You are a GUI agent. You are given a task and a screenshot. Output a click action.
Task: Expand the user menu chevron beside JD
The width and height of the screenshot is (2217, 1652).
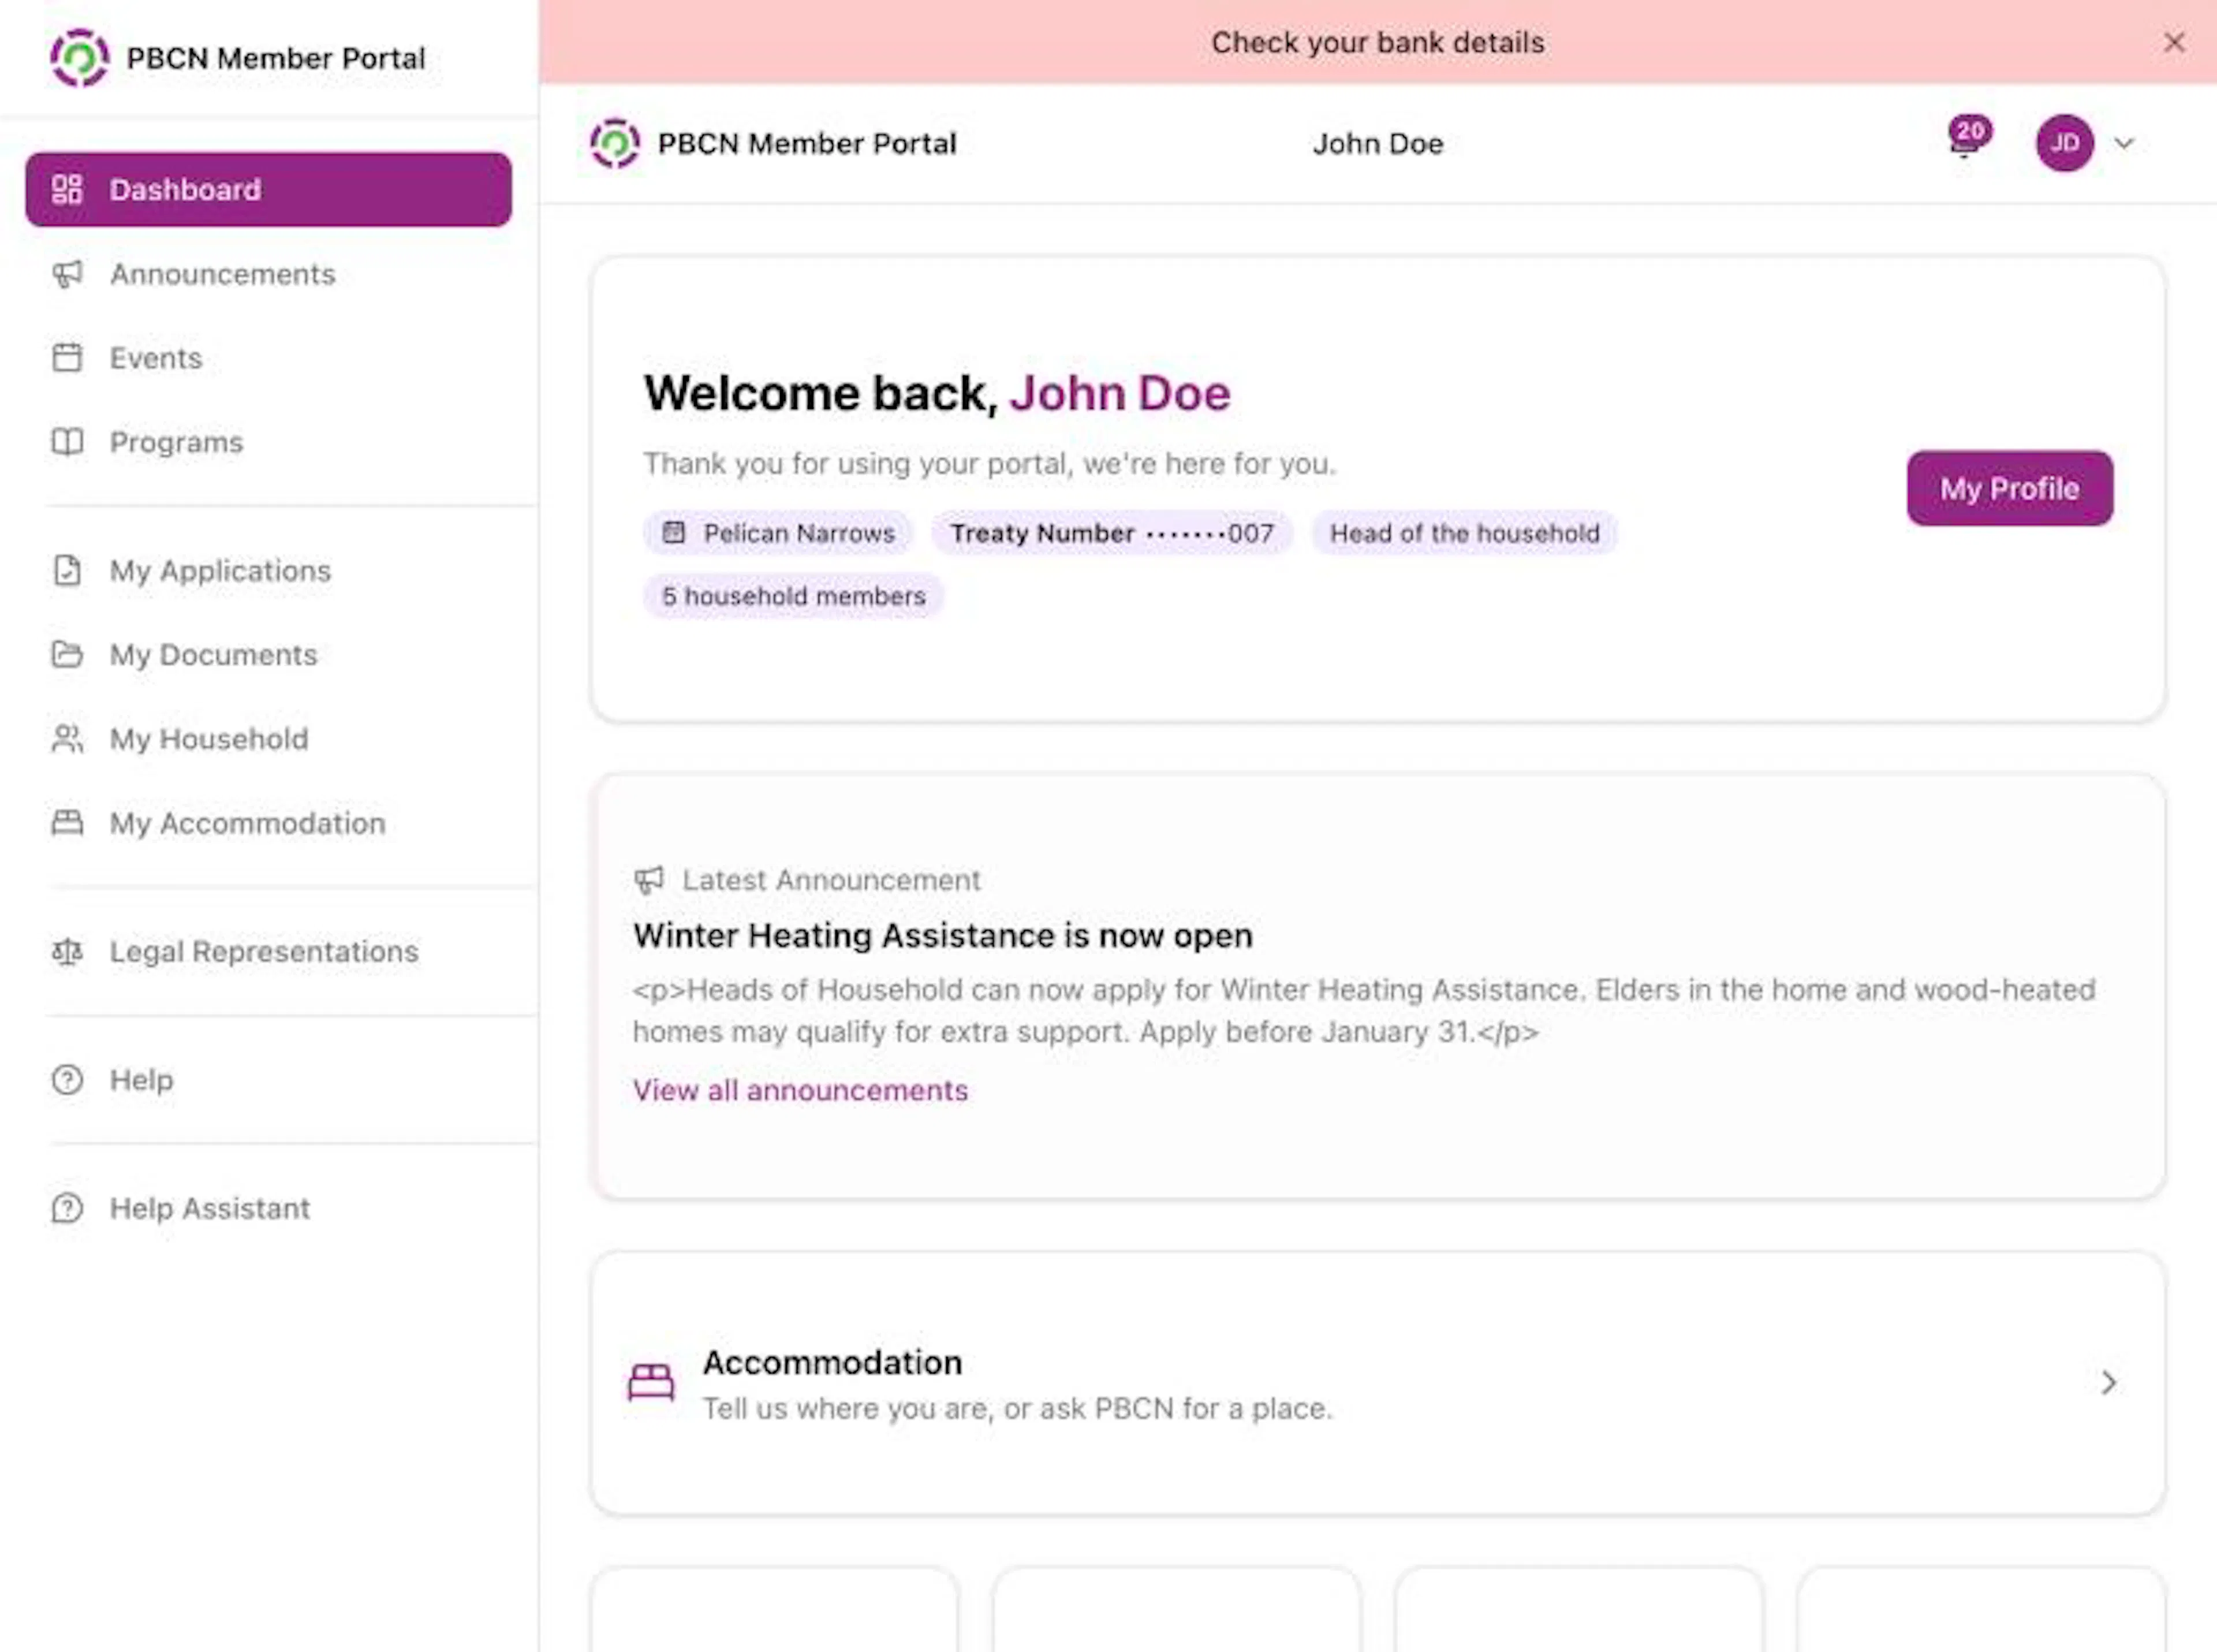2124,143
